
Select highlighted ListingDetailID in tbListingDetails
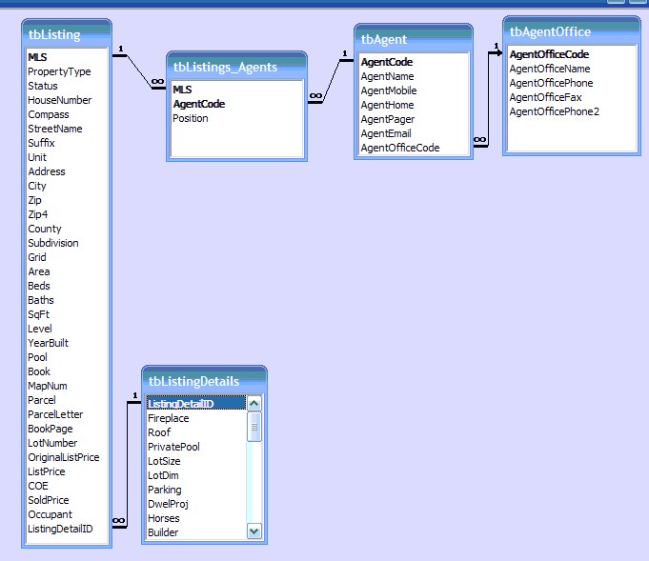(x=196, y=404)
